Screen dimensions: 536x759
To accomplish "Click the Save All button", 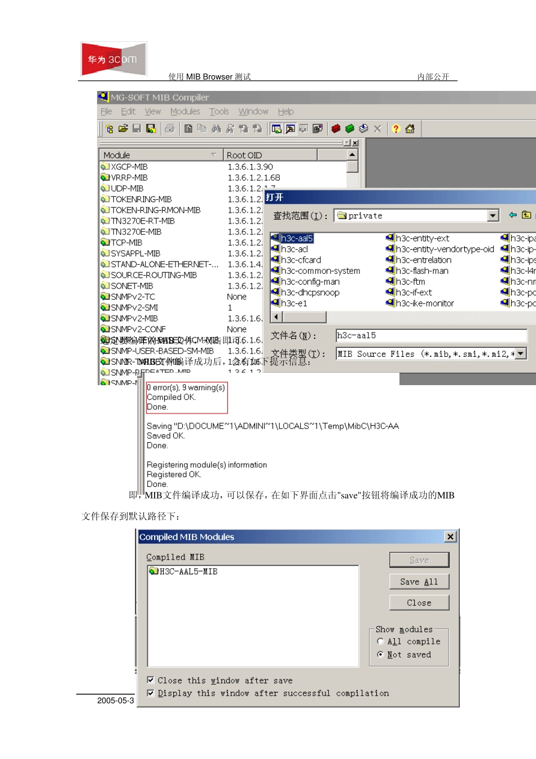I will pyautogui.click(x=419, y=582).
